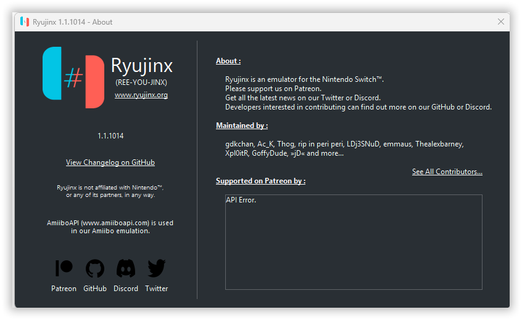The height and width of the screenshot is (320, 522).
Task: Open the GitHub octocat icon
Action: tap(95, 268)
